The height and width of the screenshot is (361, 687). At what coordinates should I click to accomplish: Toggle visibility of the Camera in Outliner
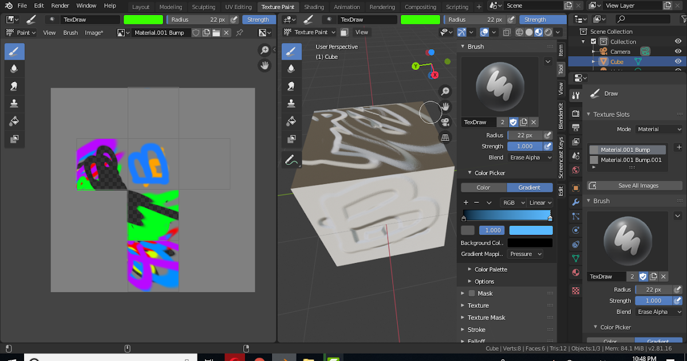(x=679, y=51)
